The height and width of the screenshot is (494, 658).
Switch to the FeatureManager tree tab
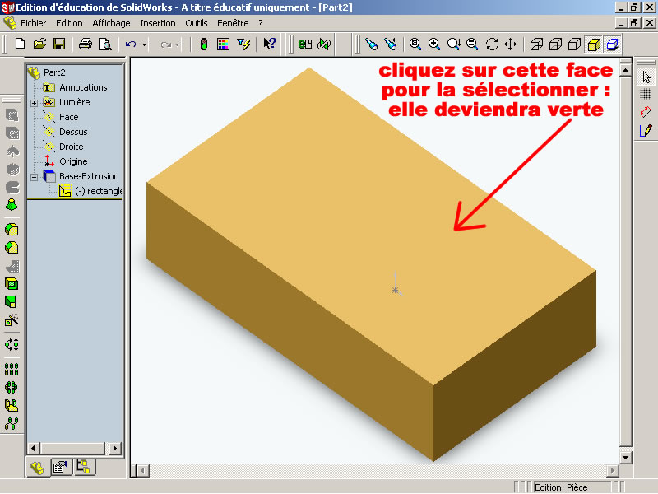(38, 468)
